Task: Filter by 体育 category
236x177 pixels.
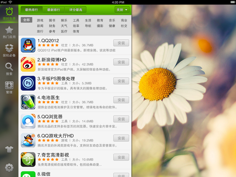Action: (76, 31)
